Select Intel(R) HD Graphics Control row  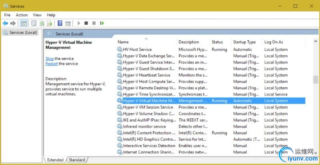pos(211,139)
